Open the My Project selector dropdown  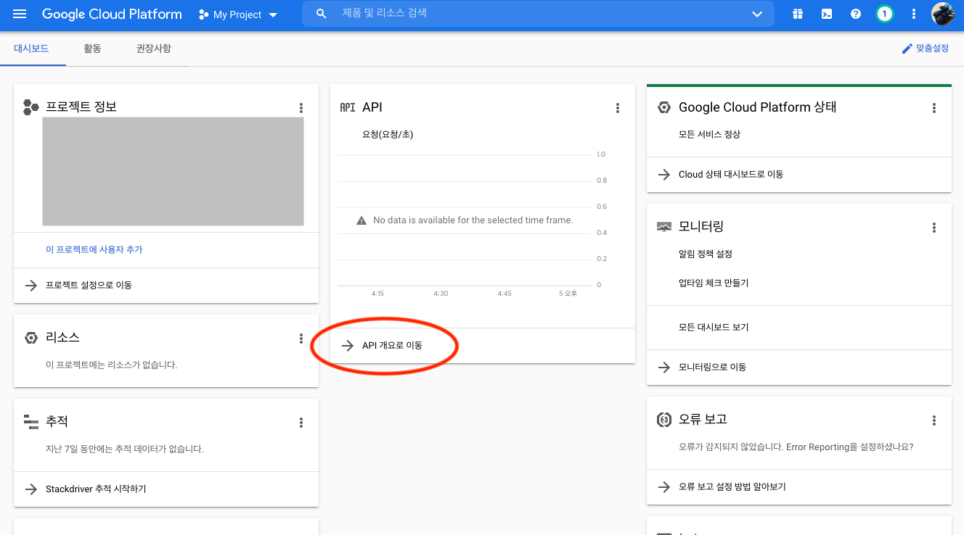point(238,14)
